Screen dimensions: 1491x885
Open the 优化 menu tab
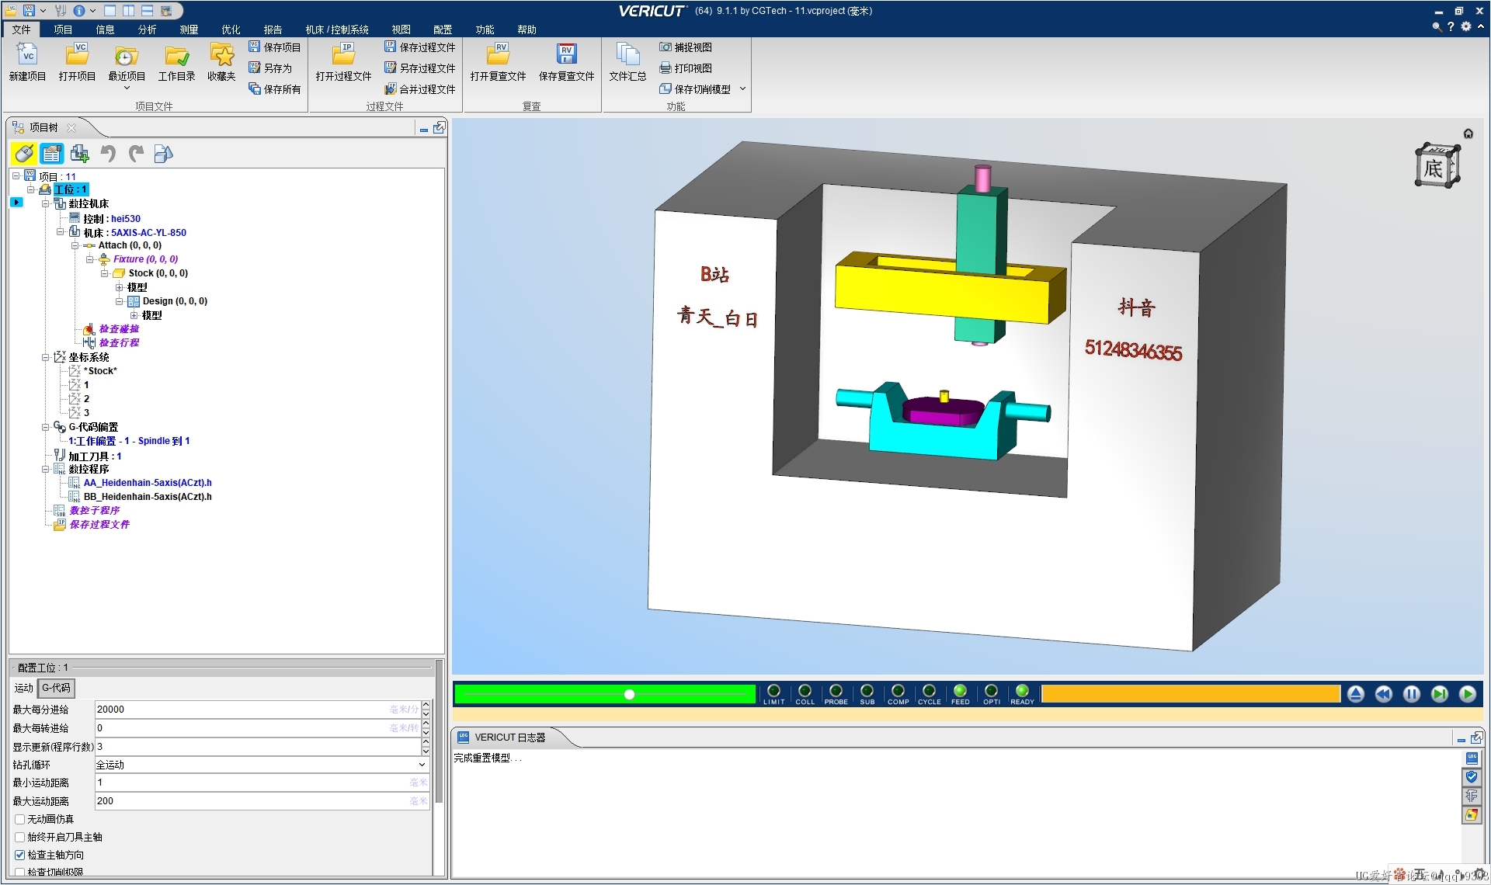click(x=231, y=29)
